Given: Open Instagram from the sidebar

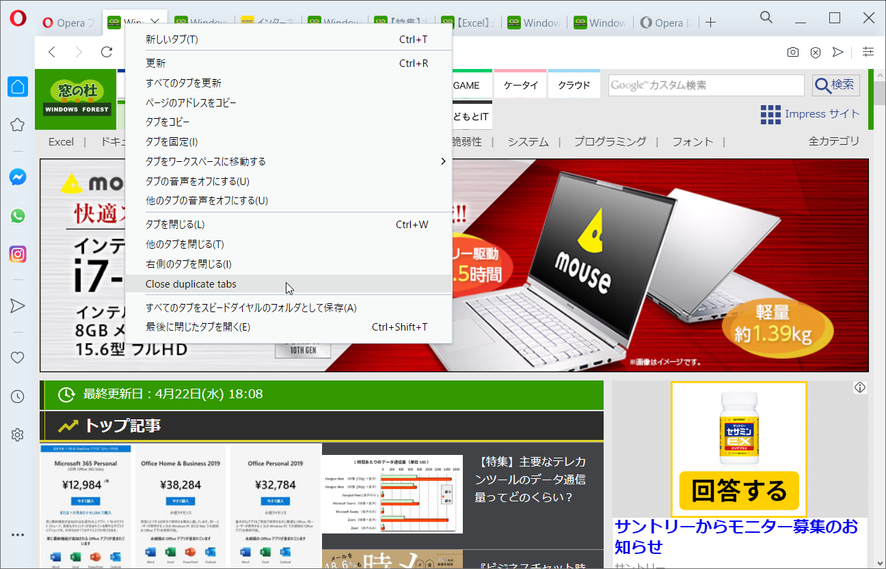Looking at the screenshot, I should [17, 253].
